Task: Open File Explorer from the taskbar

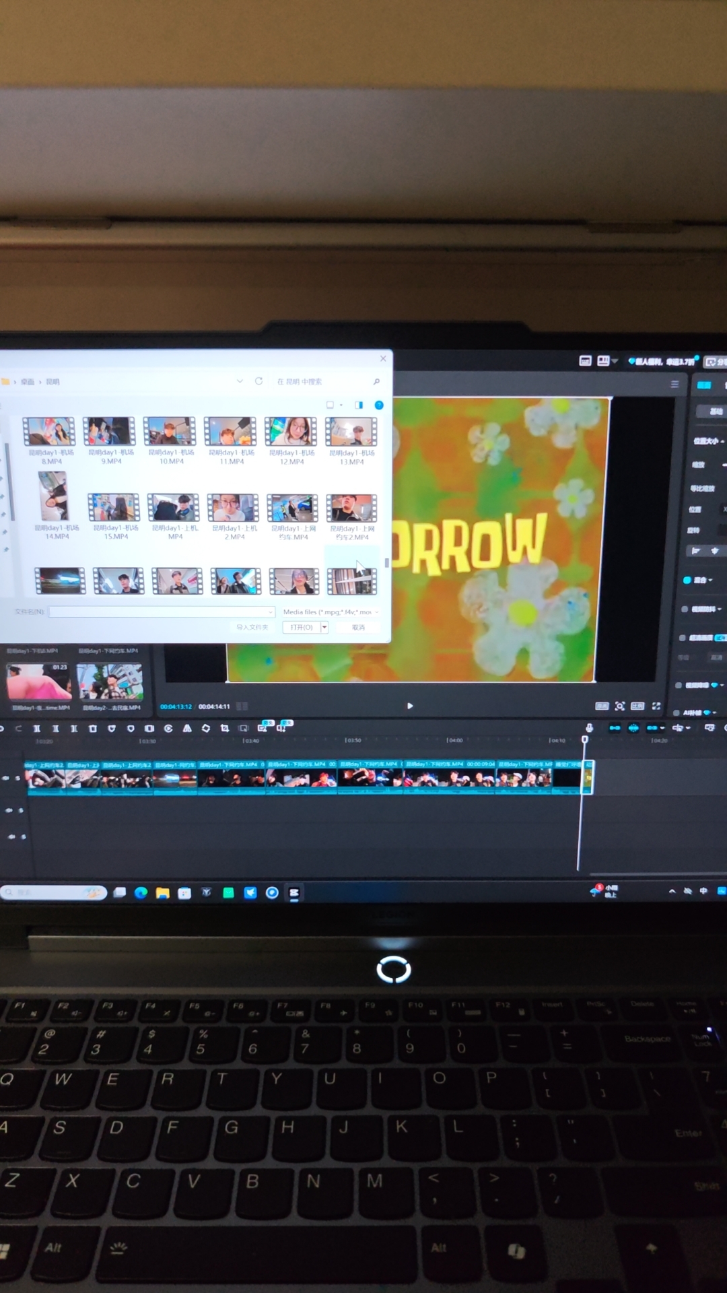Action: [162, 893]
